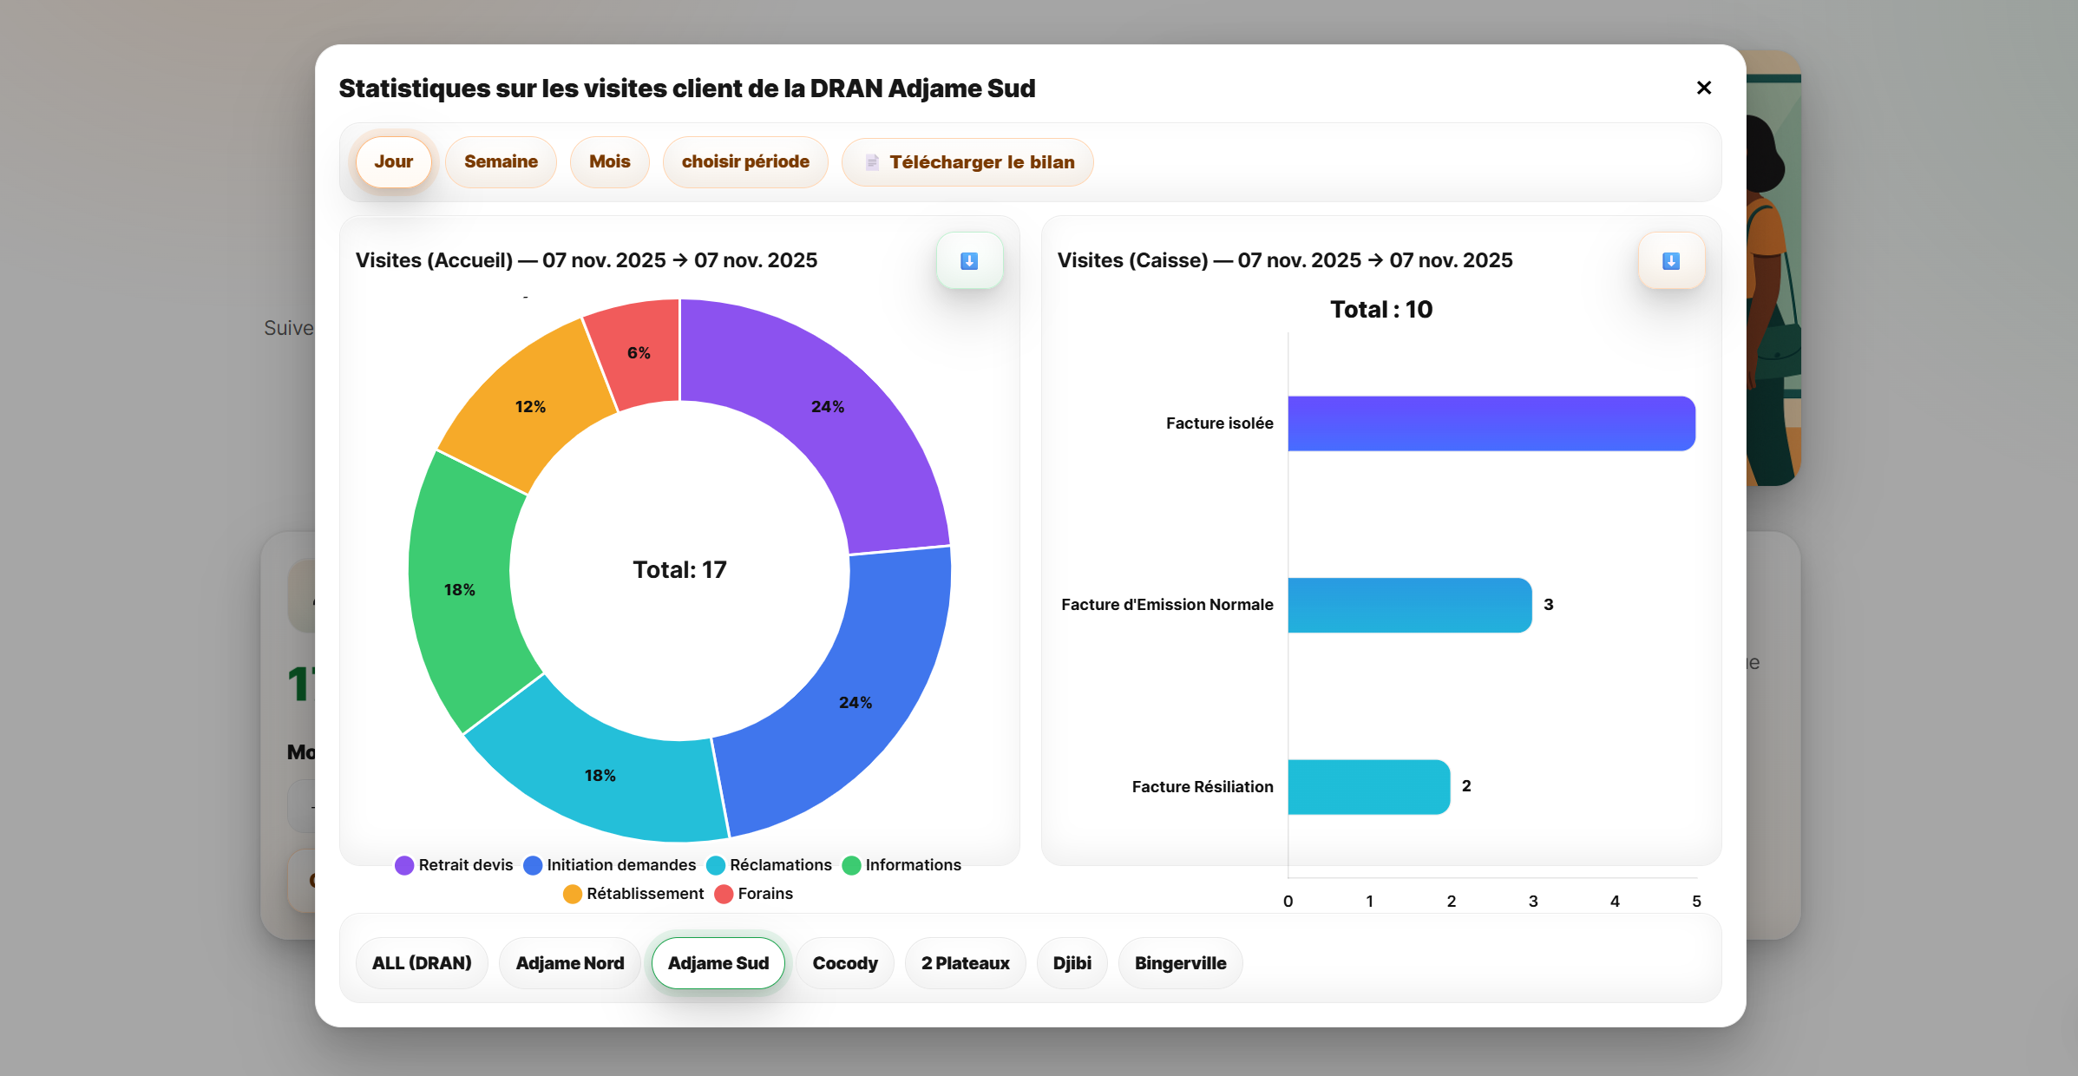Click the Facture isolée bar
2078x1076 pixels.
pyautogui.click(x=1491, y=423)
